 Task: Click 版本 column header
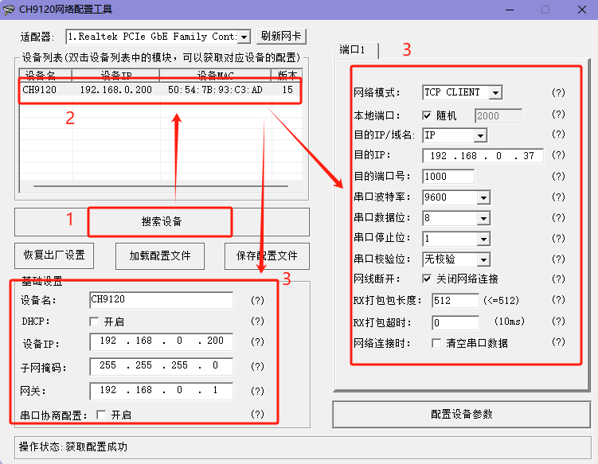tap(287, 75)
